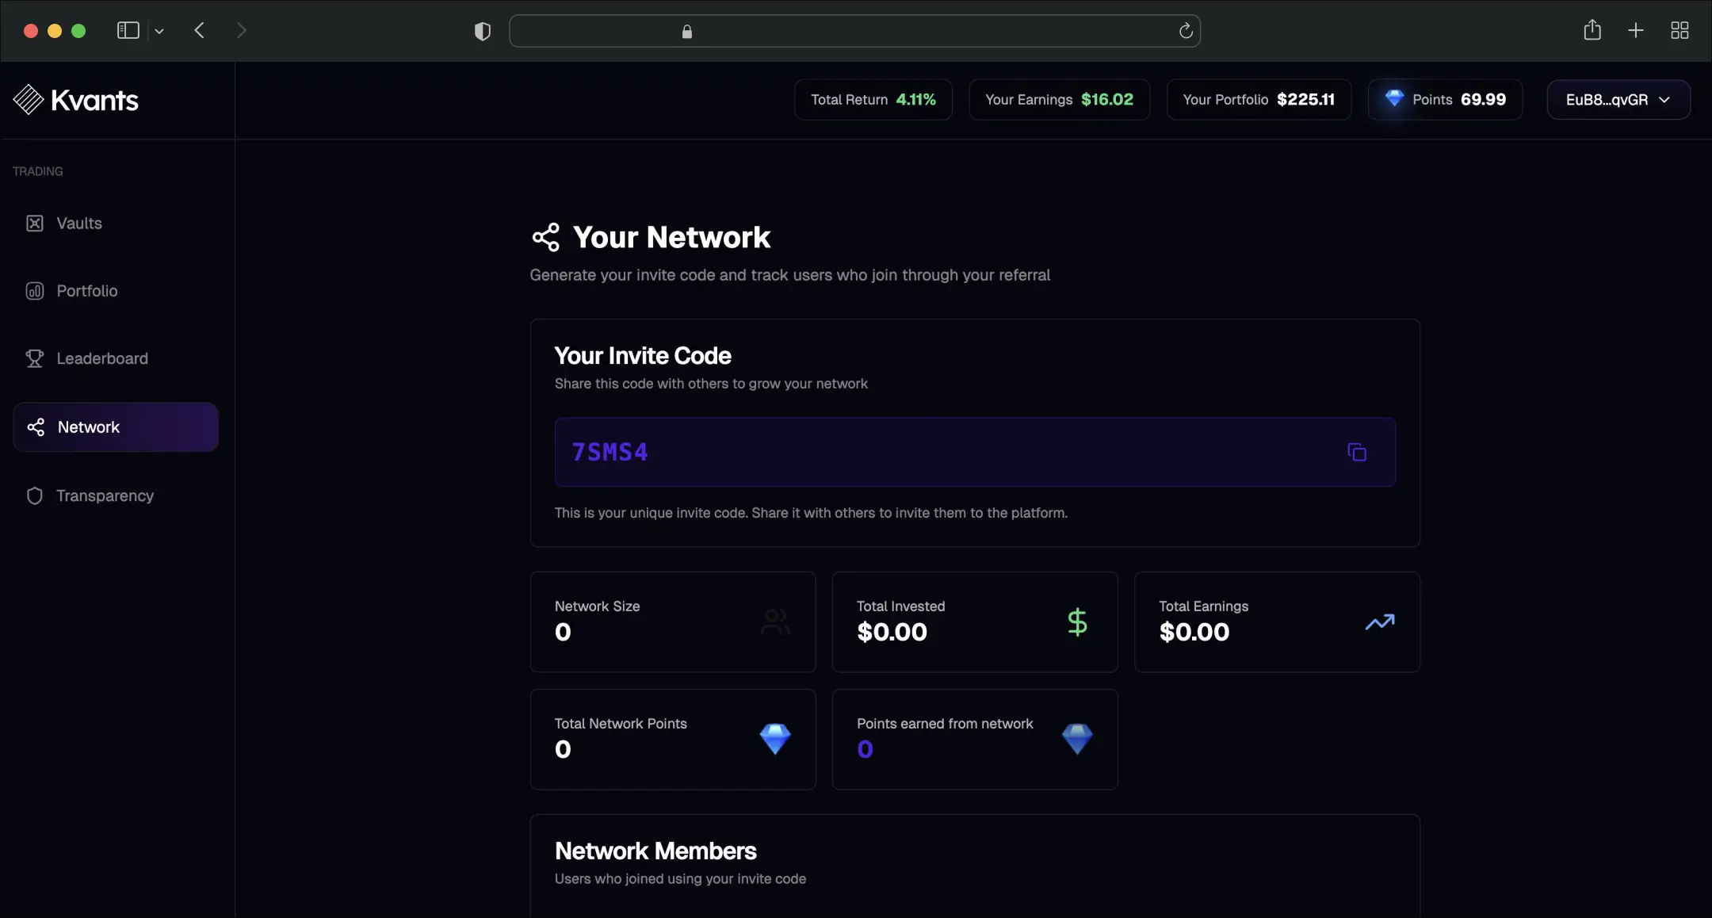The width and height of the screenshot is (1712, 918).
Task: Expand the sidebar options chevron
Action: coord(159,32)
